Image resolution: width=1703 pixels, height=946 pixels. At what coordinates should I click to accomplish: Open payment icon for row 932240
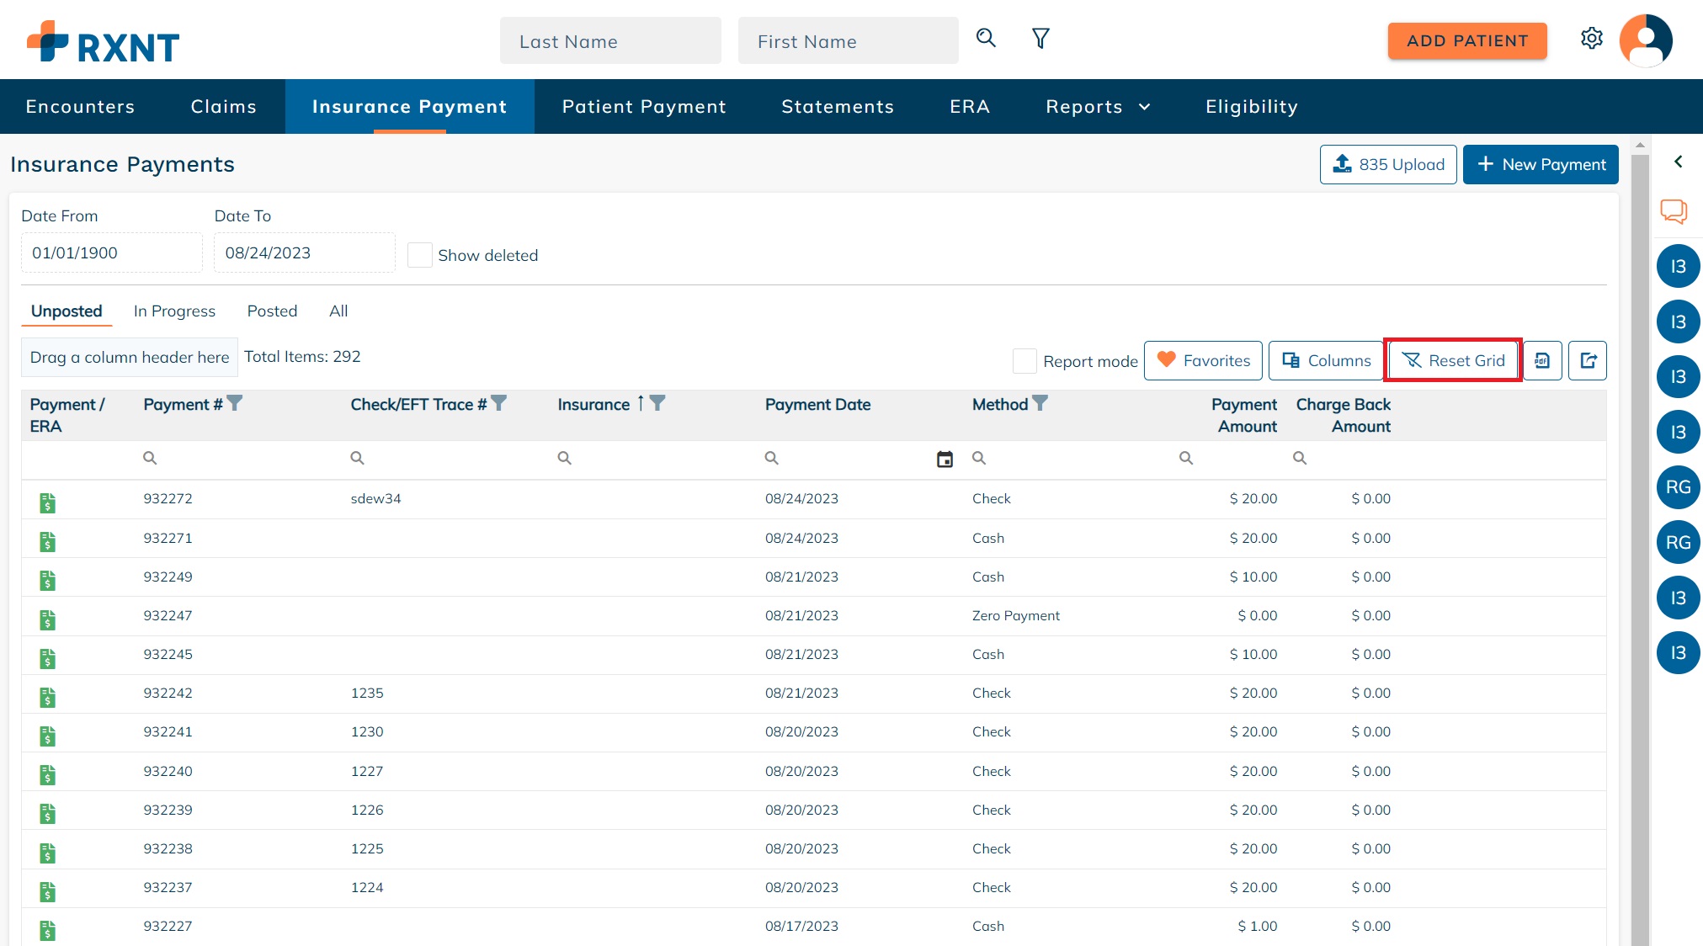(x=48, y=775)
